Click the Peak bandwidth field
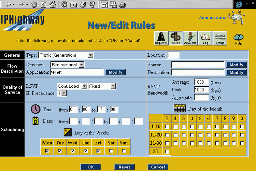The image size is (256, 171). (201, 90)
